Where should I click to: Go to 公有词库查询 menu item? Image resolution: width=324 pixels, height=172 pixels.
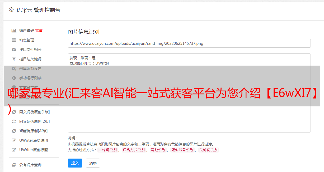point(30,165)
